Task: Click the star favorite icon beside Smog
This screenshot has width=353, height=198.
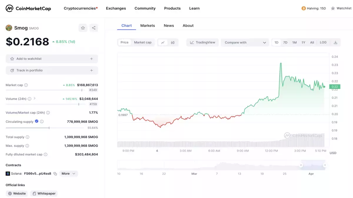Action: tap(83, 28)
